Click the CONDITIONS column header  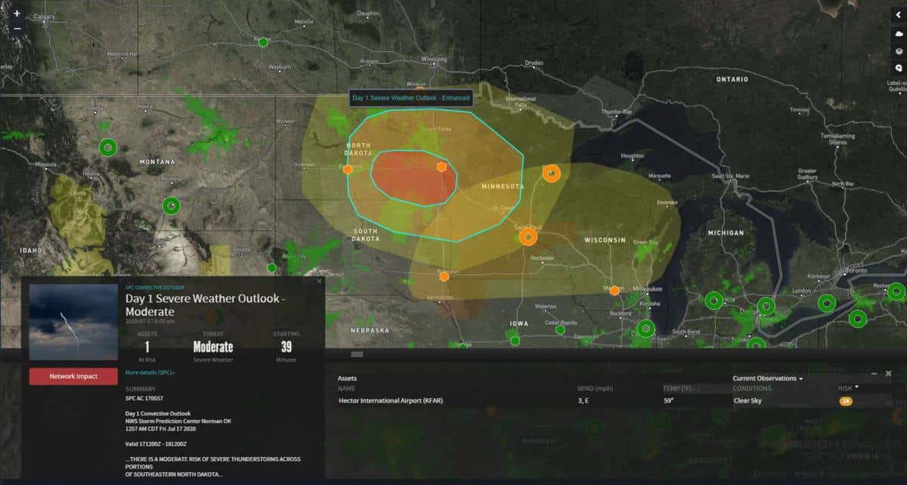tap(751, 388)
